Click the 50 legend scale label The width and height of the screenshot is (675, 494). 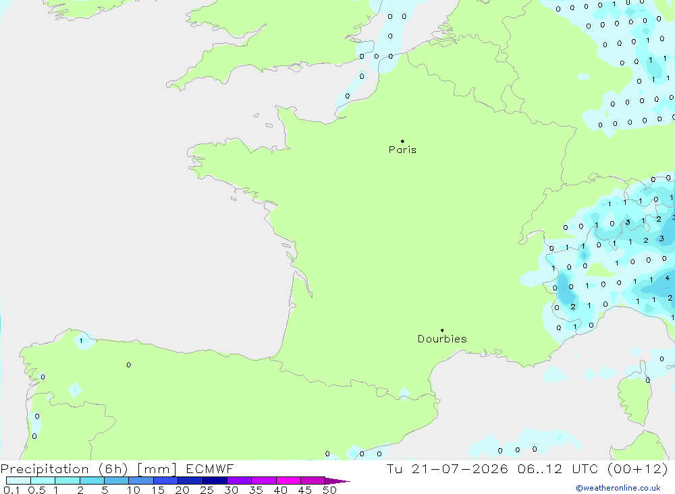[329, 490]
